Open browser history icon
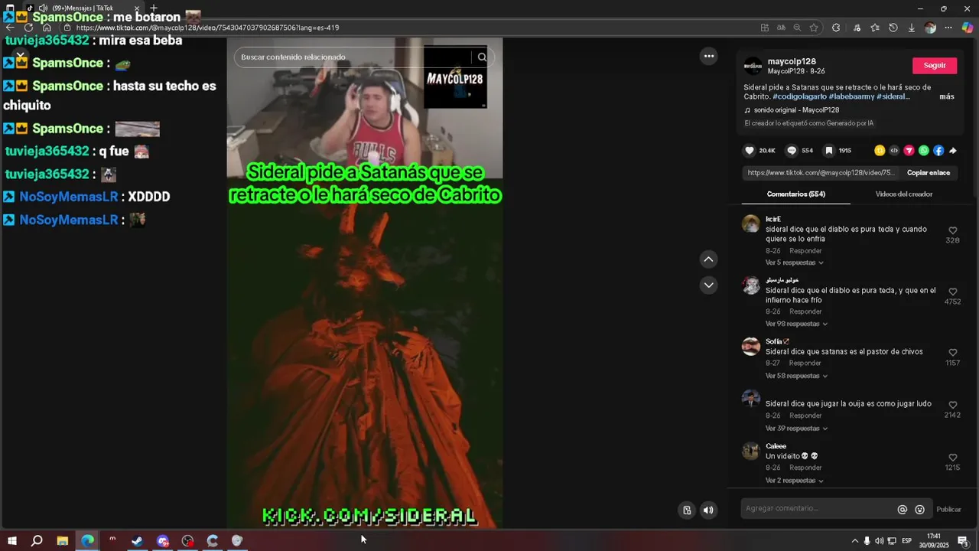 [893, 28]
